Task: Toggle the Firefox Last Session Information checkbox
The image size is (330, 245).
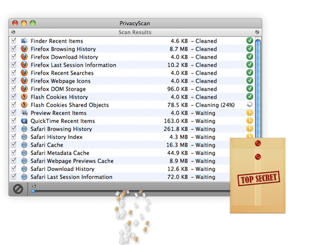Action: (x=13, y=64)
